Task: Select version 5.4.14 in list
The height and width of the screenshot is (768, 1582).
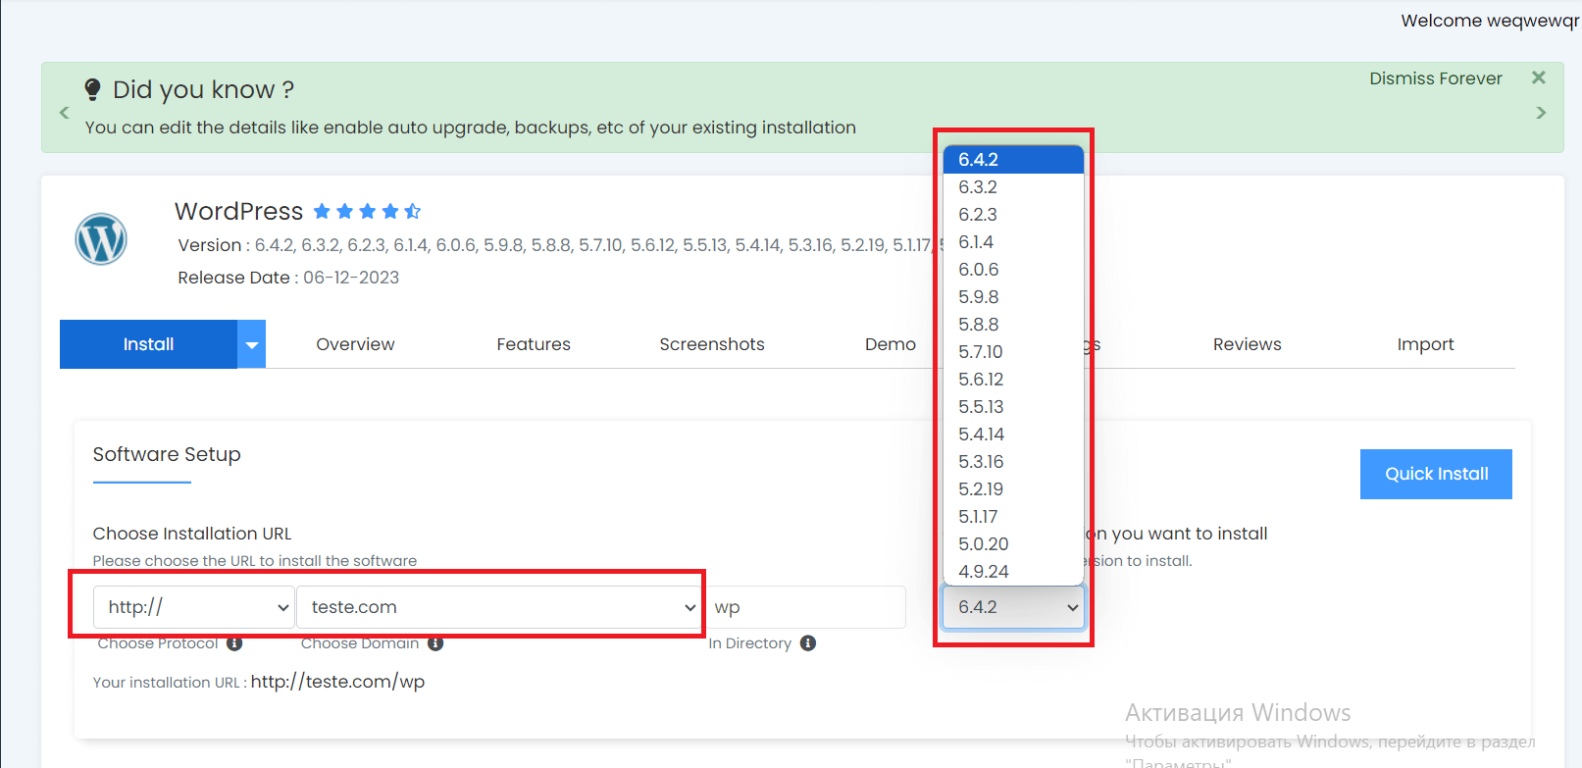Action: pos(1013,435)
